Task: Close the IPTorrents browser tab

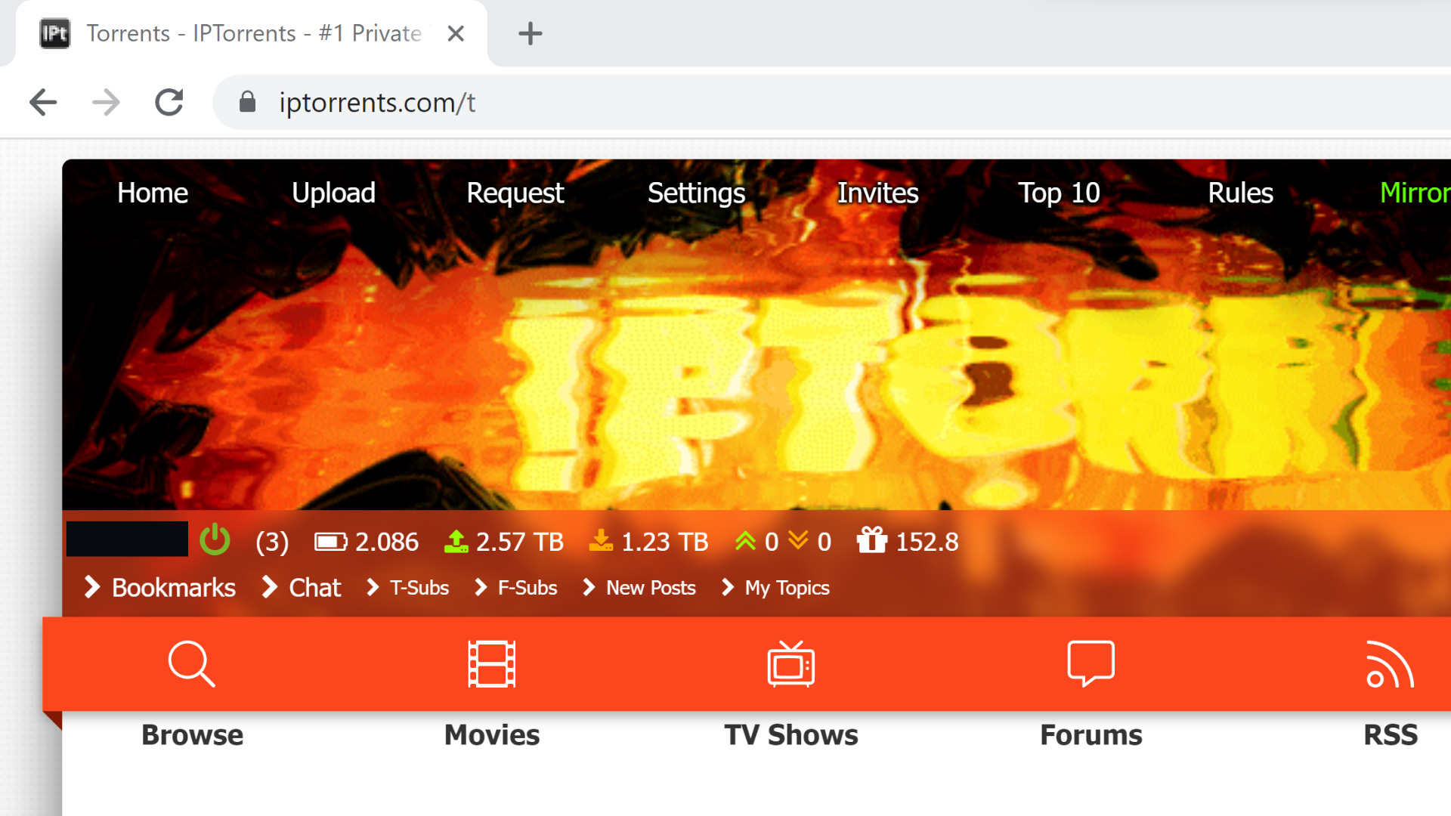Action: click(x=456, y=33)
